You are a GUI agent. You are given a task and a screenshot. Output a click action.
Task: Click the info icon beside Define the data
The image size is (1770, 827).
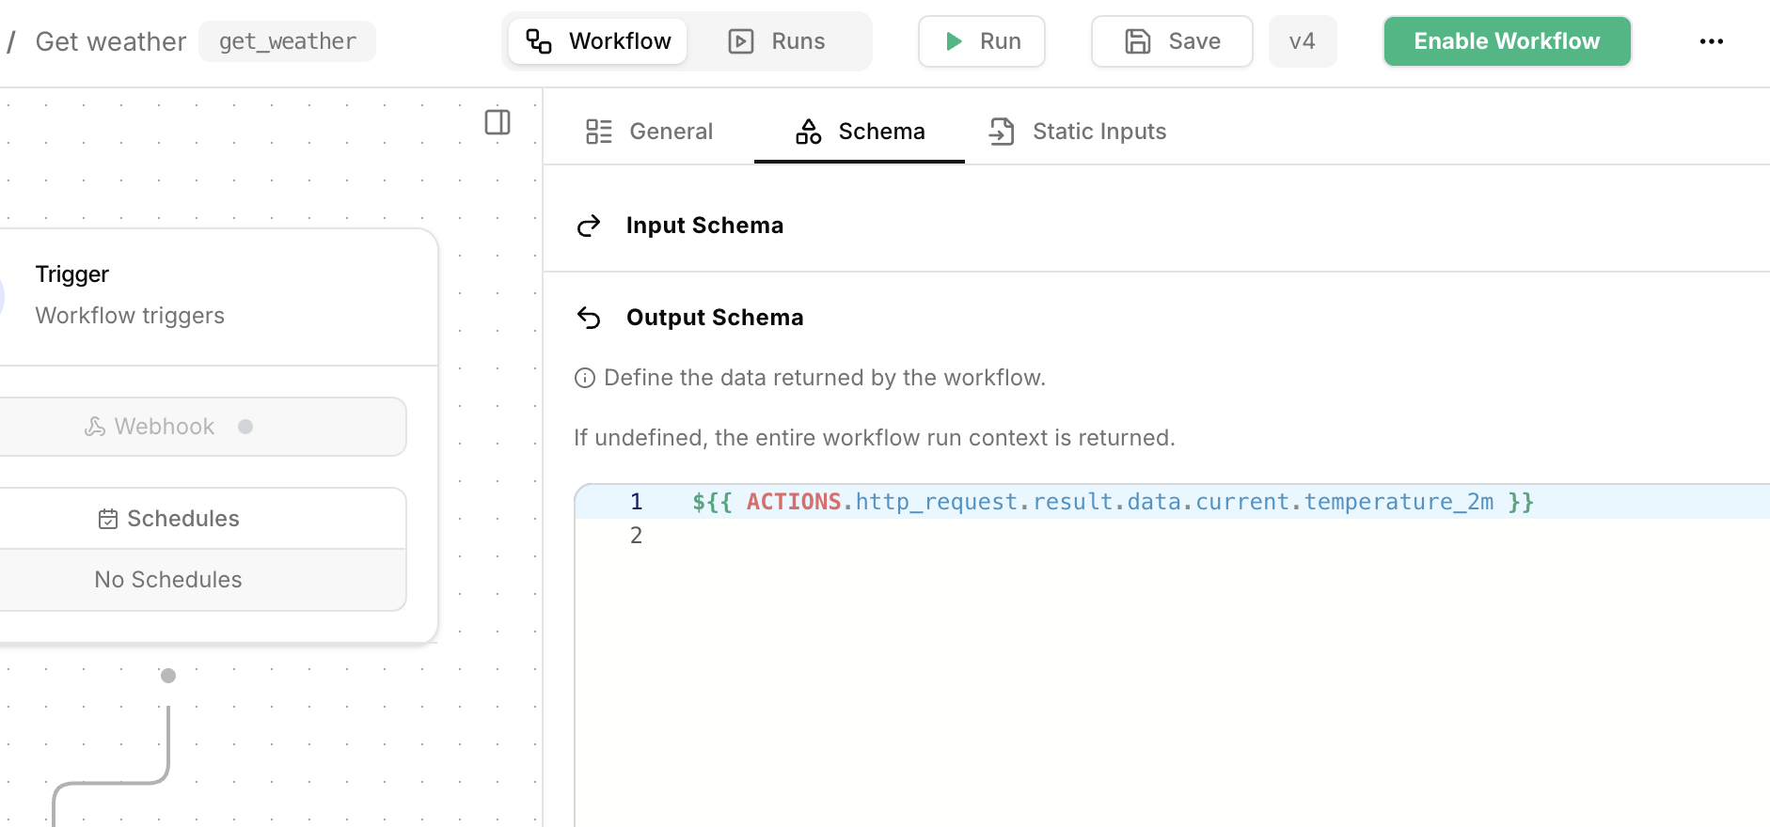pyautogui.click(x=585, y=378)
